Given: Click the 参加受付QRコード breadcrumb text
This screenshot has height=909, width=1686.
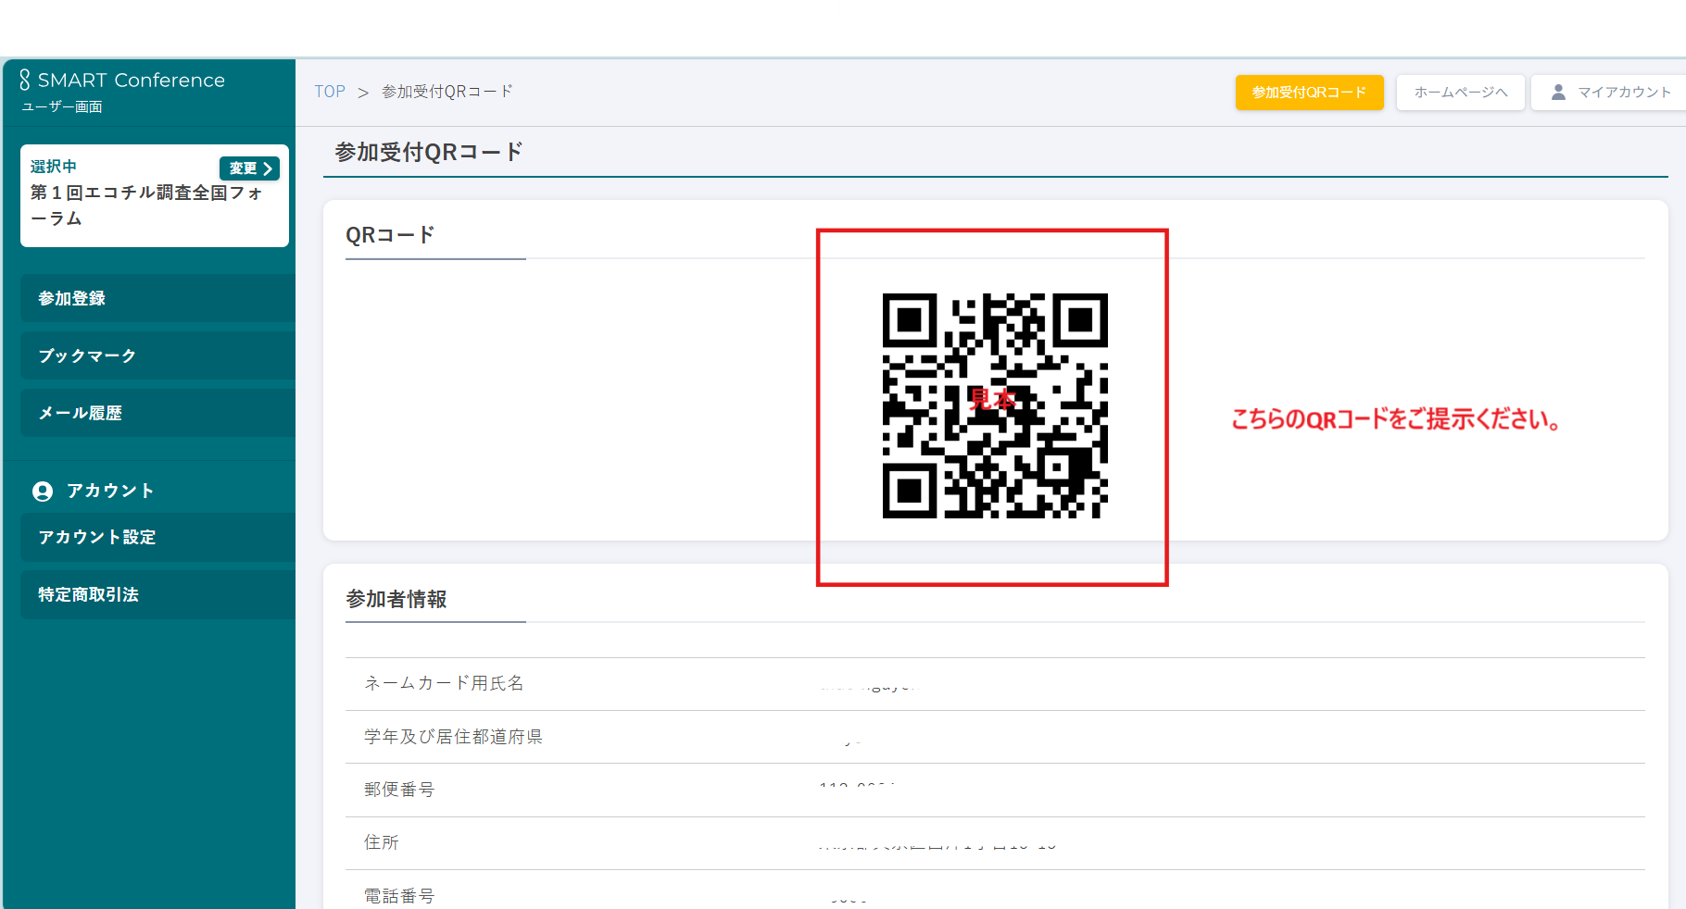Looking at the screenshot, I should 447,92.
